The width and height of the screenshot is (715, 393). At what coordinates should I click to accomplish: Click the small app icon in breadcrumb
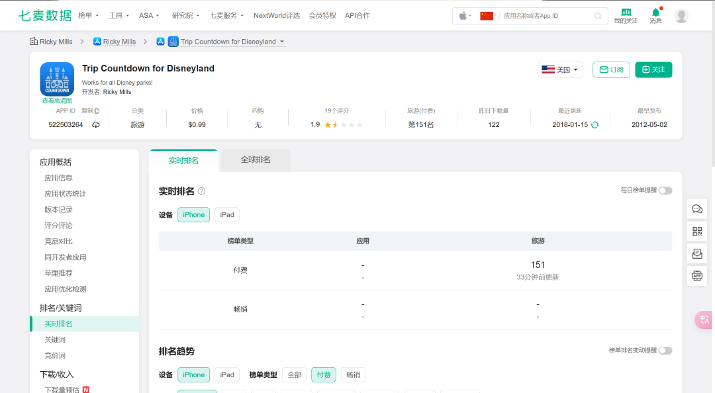pyautogui.click(x=173, y=42)
